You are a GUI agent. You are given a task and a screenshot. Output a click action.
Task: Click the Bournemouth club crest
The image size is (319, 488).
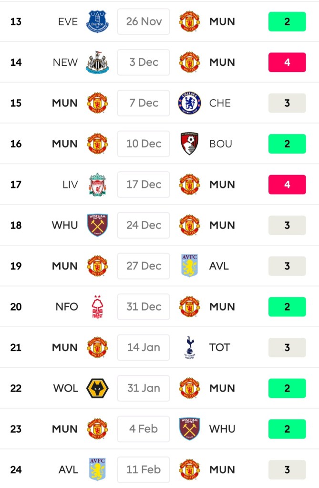point(189,144)
